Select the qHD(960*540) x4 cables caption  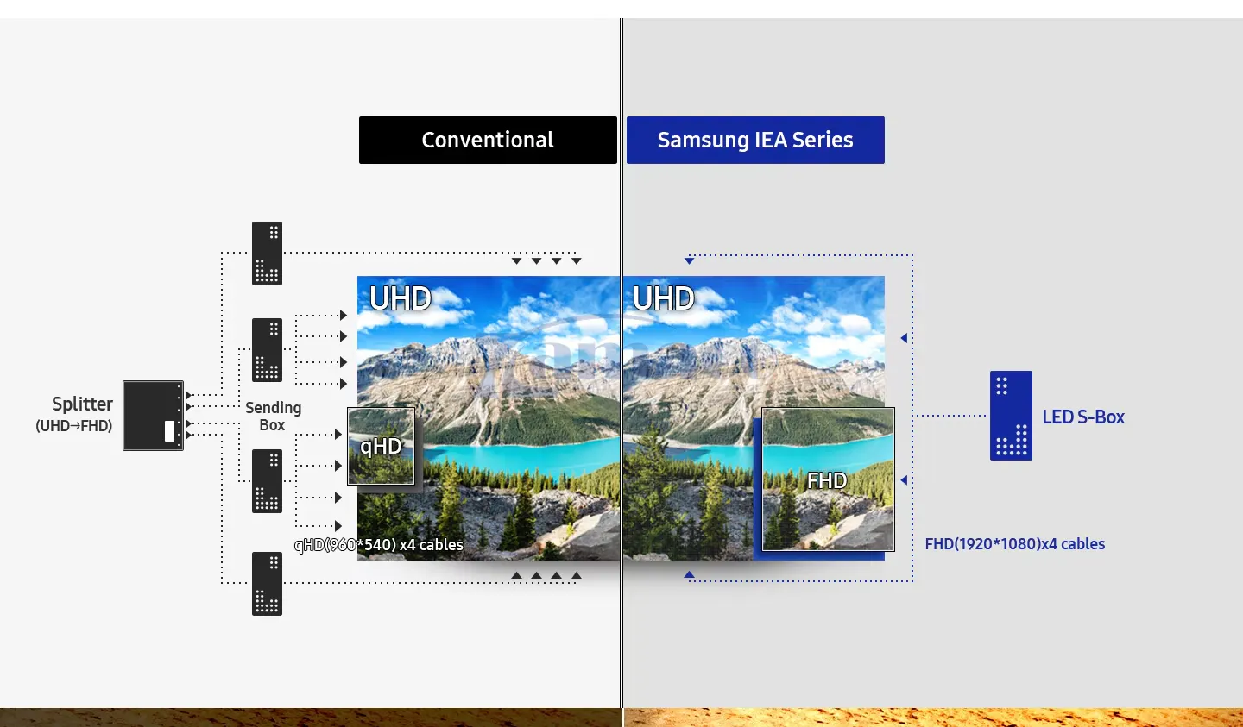coord(379,545)
